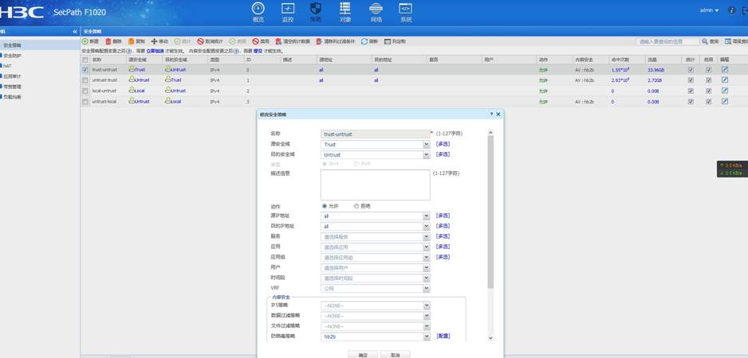The width and height of the screenshot is (748, 358).
Task: Click the Disable (禁用) red icon
Action: click(255, 41)
